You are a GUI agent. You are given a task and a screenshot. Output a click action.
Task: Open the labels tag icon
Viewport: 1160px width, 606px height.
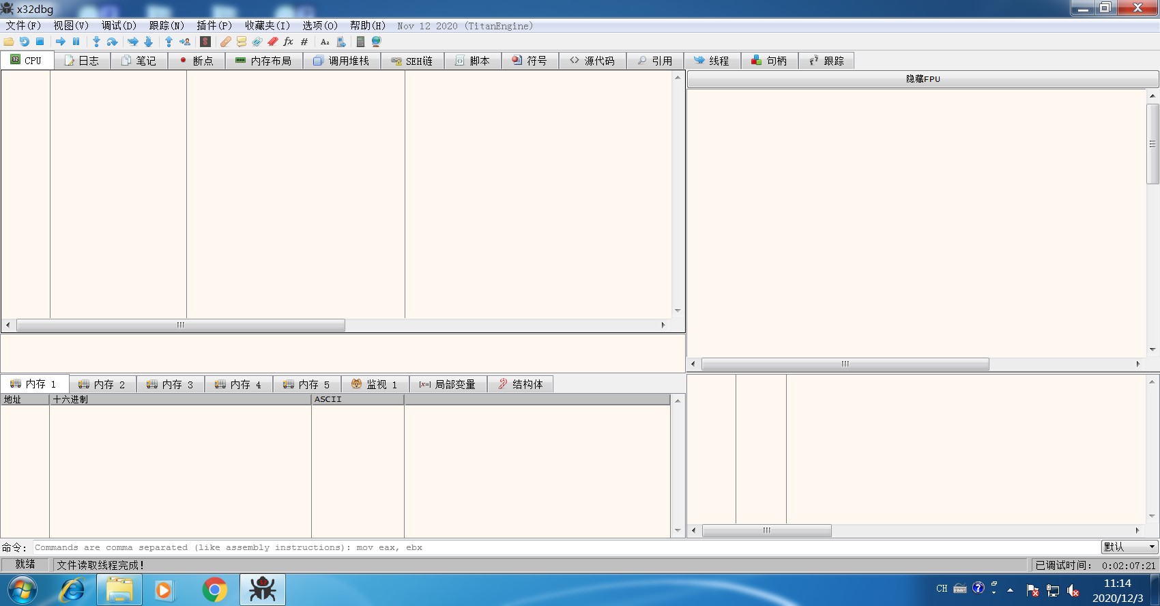(x=257, y=42)
